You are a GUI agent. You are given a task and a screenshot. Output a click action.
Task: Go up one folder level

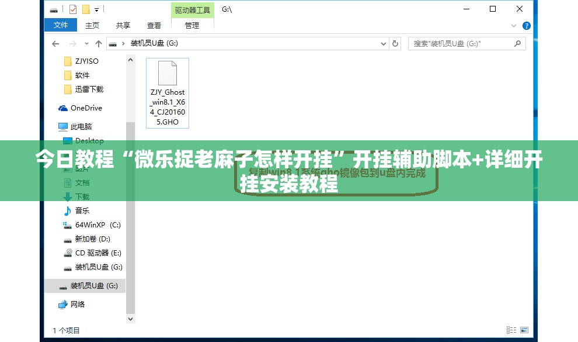(99, 44)
